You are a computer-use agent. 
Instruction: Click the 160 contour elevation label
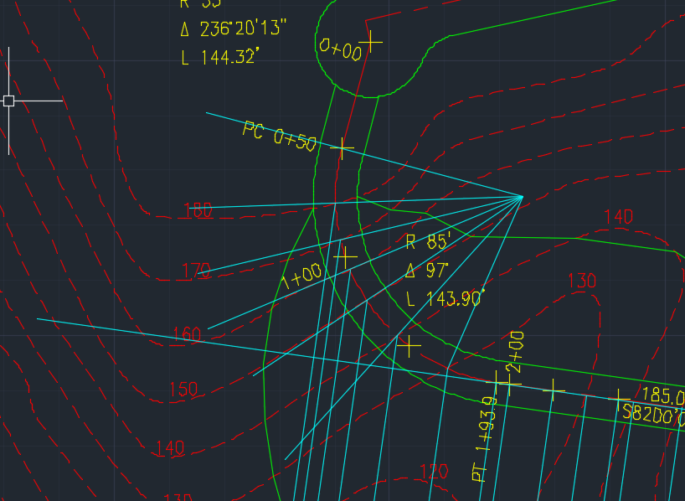[187, 334]
